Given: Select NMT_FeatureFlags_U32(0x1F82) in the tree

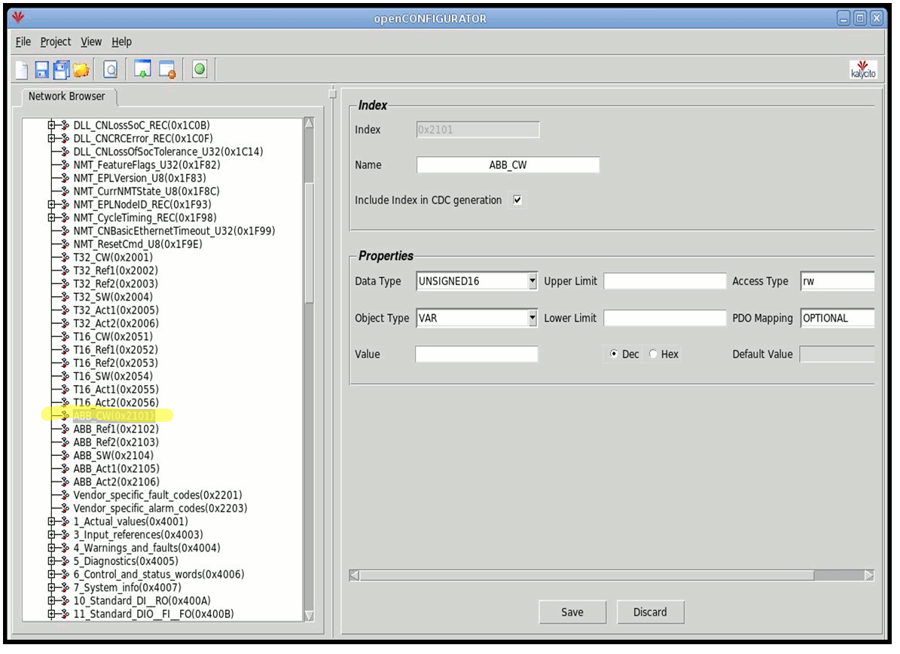Looking at the screenshot, I should click(x=147, y=164).
